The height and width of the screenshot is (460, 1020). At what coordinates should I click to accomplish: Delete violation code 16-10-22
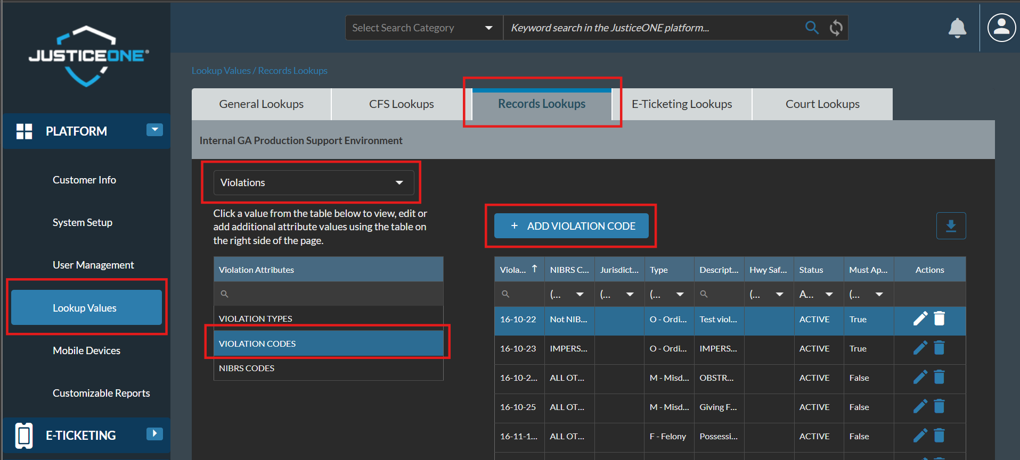pyautogui.click(x=940, y=319)
